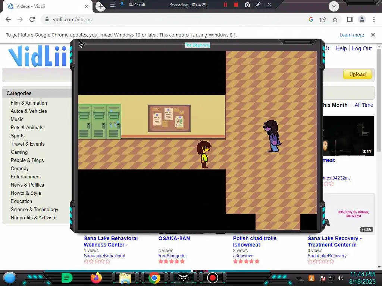Open the recorder hamburger menu
The width and height of the screenshot is (382, 286).
112,4
